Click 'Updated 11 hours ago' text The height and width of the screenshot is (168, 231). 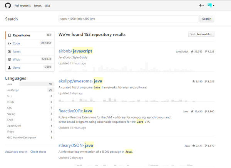coord(72,63)
